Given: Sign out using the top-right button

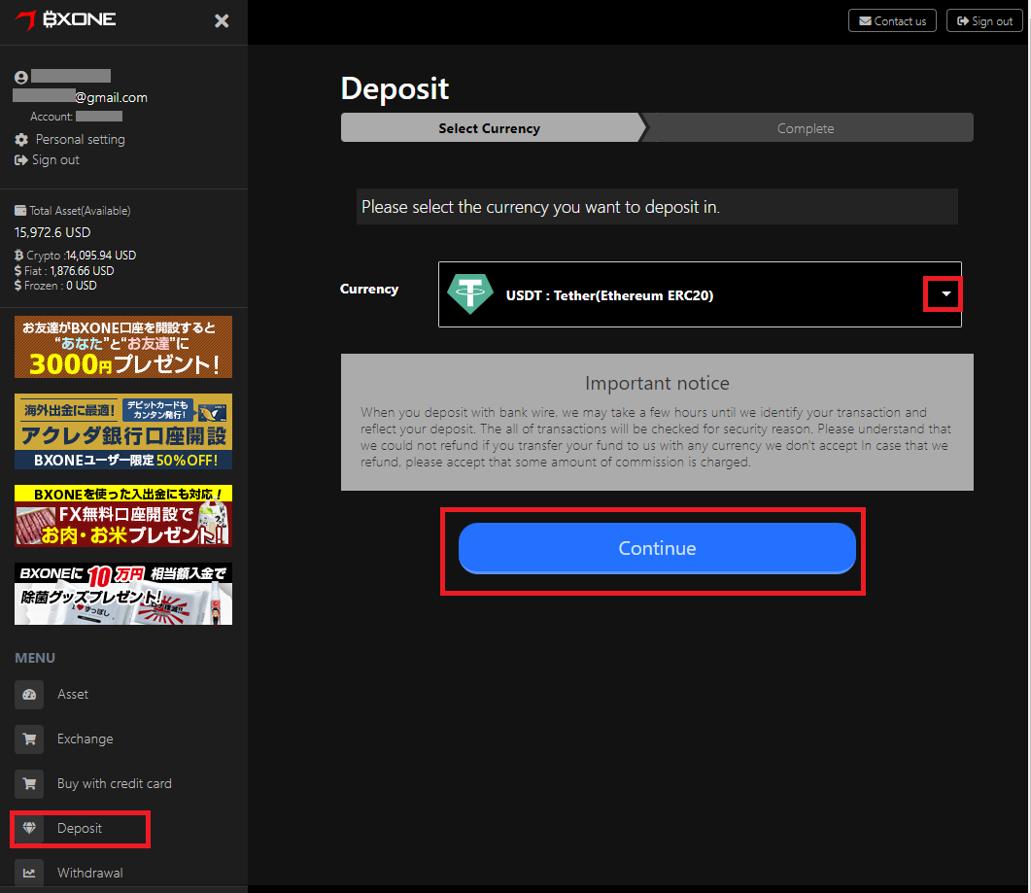Looking at the screenshot, I should click(984, 19).
